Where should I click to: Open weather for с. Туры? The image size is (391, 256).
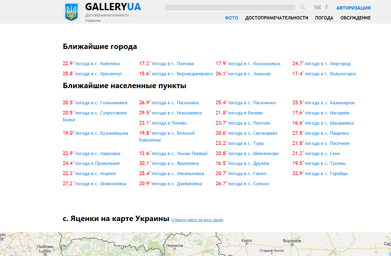pos(246,143)
